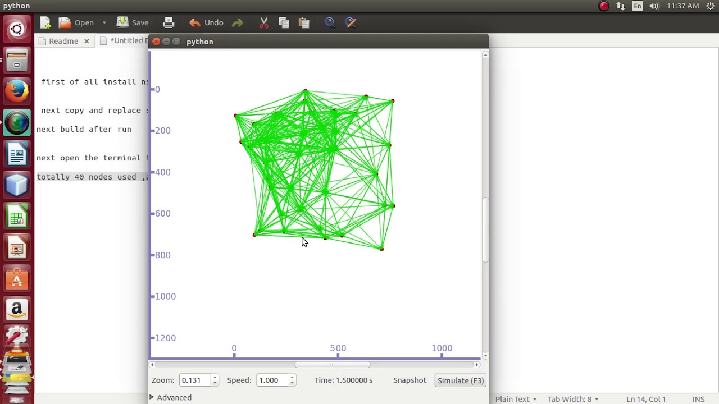
Task: Open the Plain Text language dropdown
Action: 516,400
